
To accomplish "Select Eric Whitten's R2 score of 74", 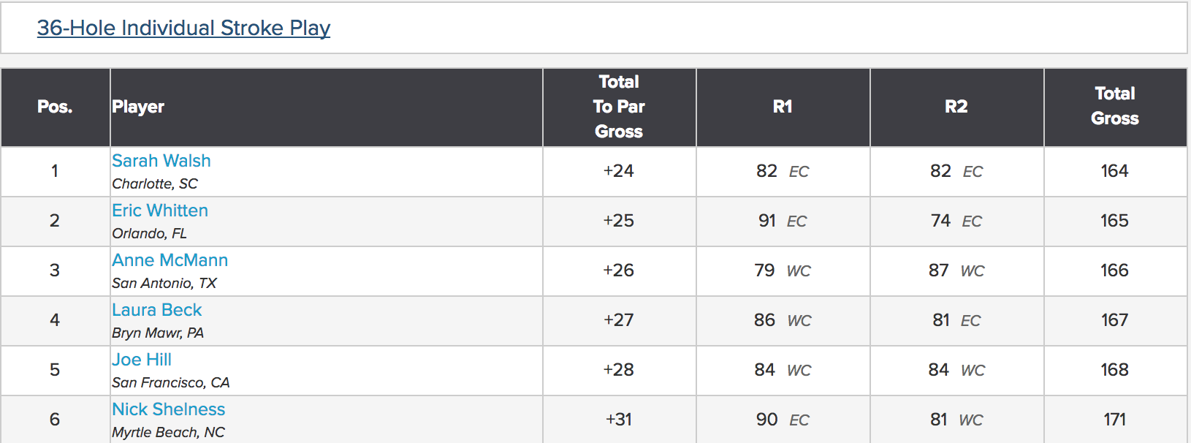I will pyautogui.click(x=941, y=221).
